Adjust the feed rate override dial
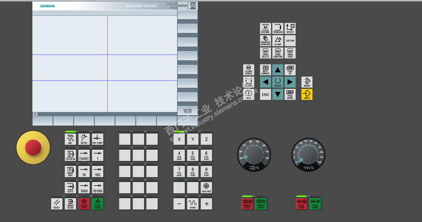422x222 pixels. tap(308, 155)
